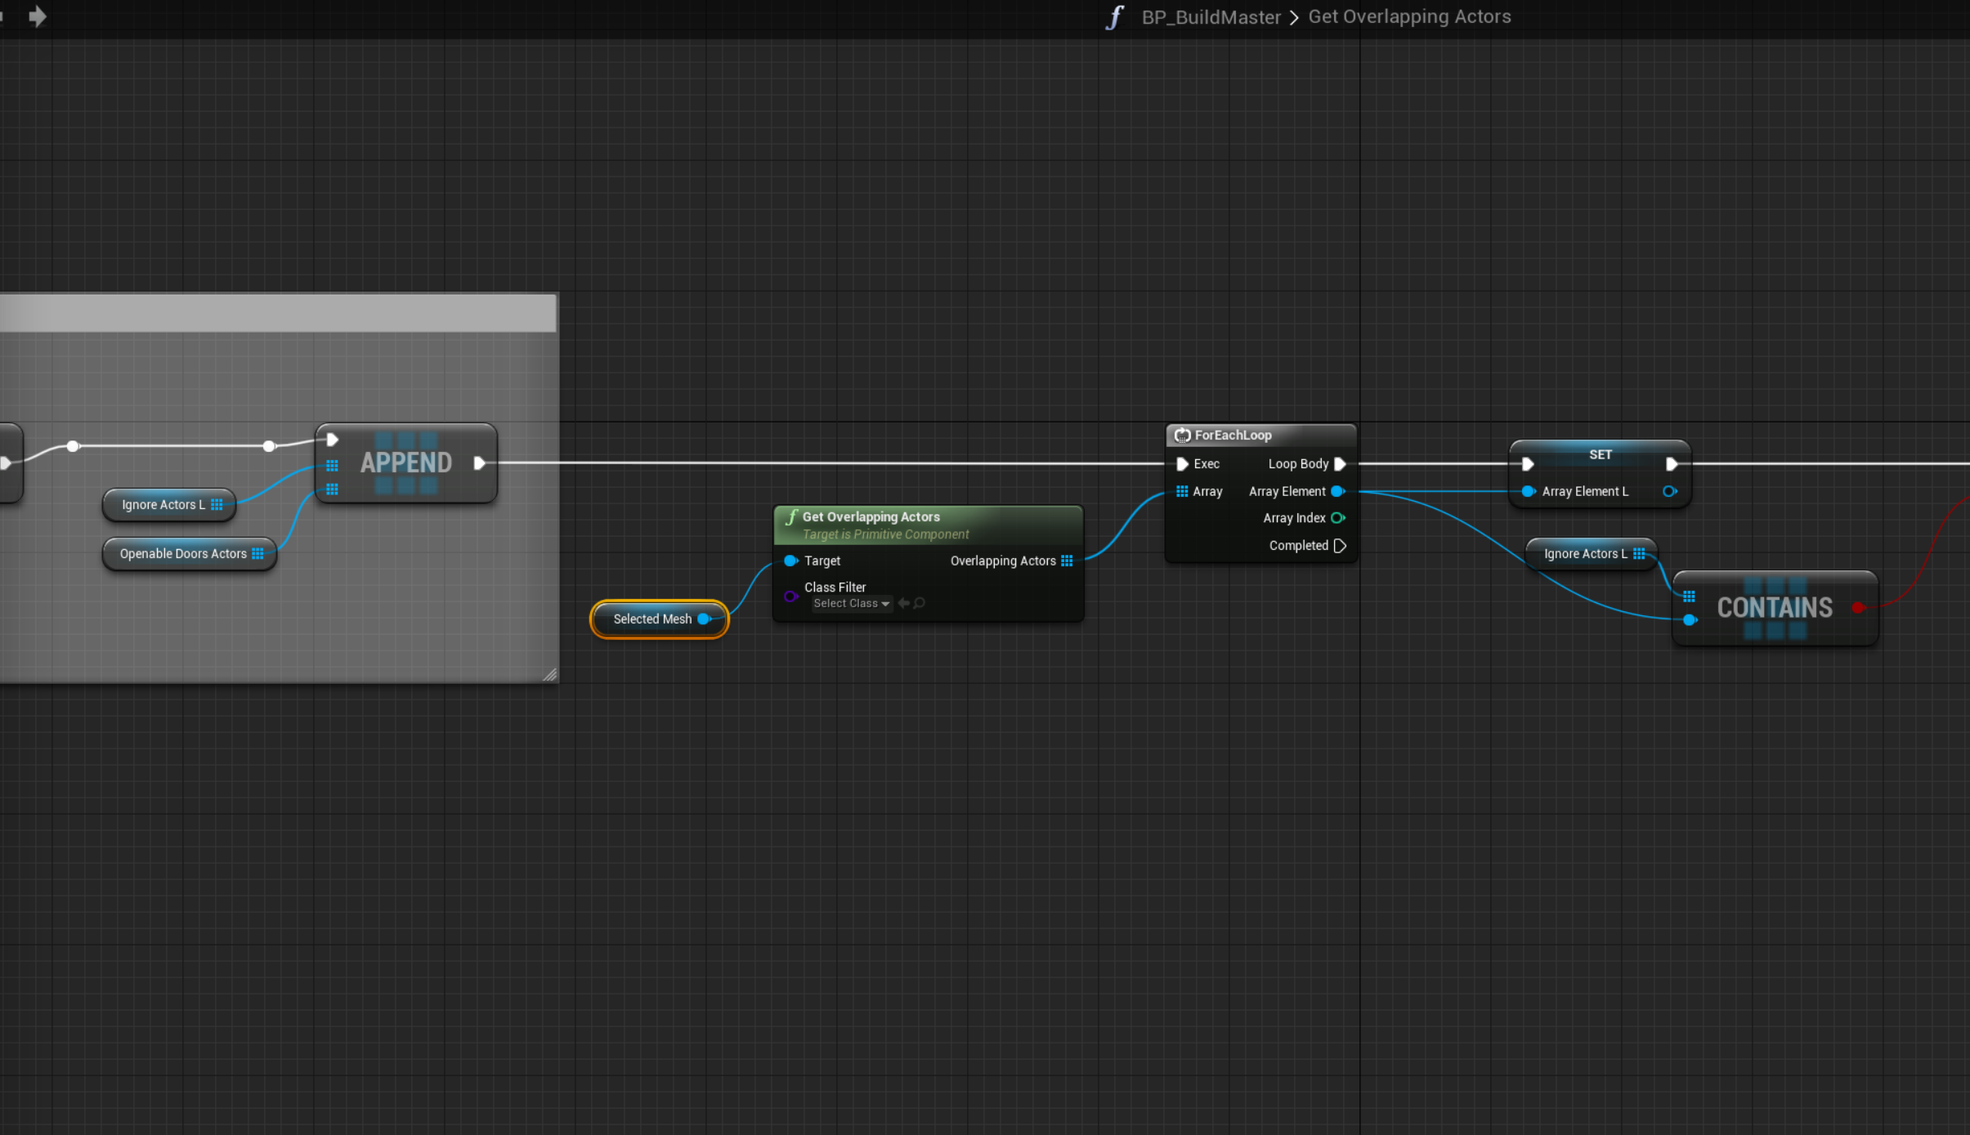Click the Class Filter purple input pin
Screen dimensions: 1970x1135
(x=790, y=596)
